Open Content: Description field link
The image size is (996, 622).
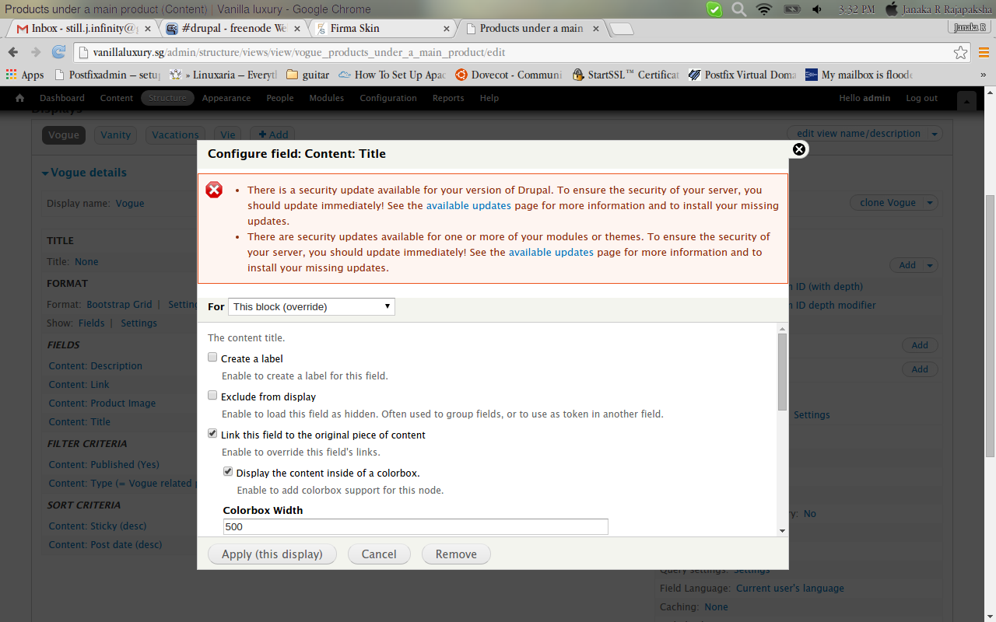click(x=96, y=366)
